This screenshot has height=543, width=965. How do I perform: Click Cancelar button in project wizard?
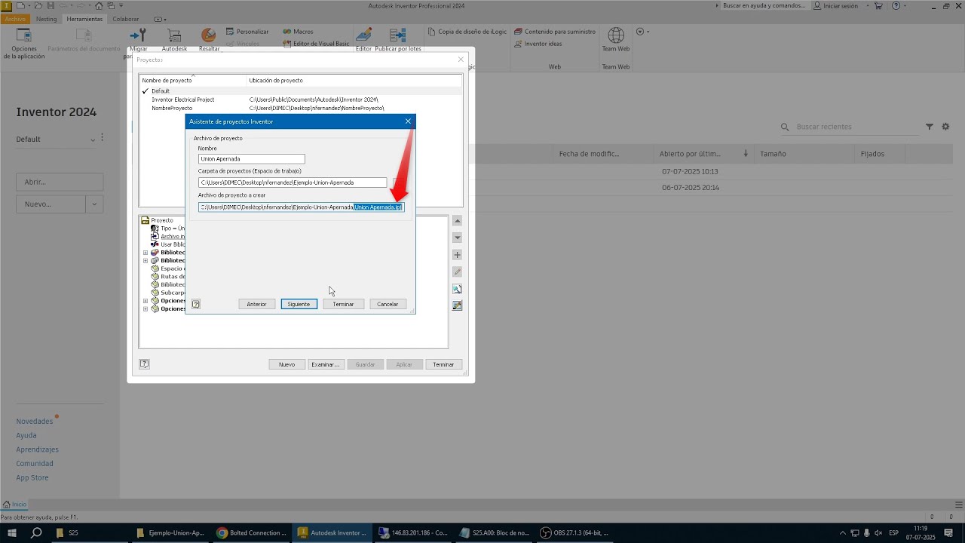point(388,304)
